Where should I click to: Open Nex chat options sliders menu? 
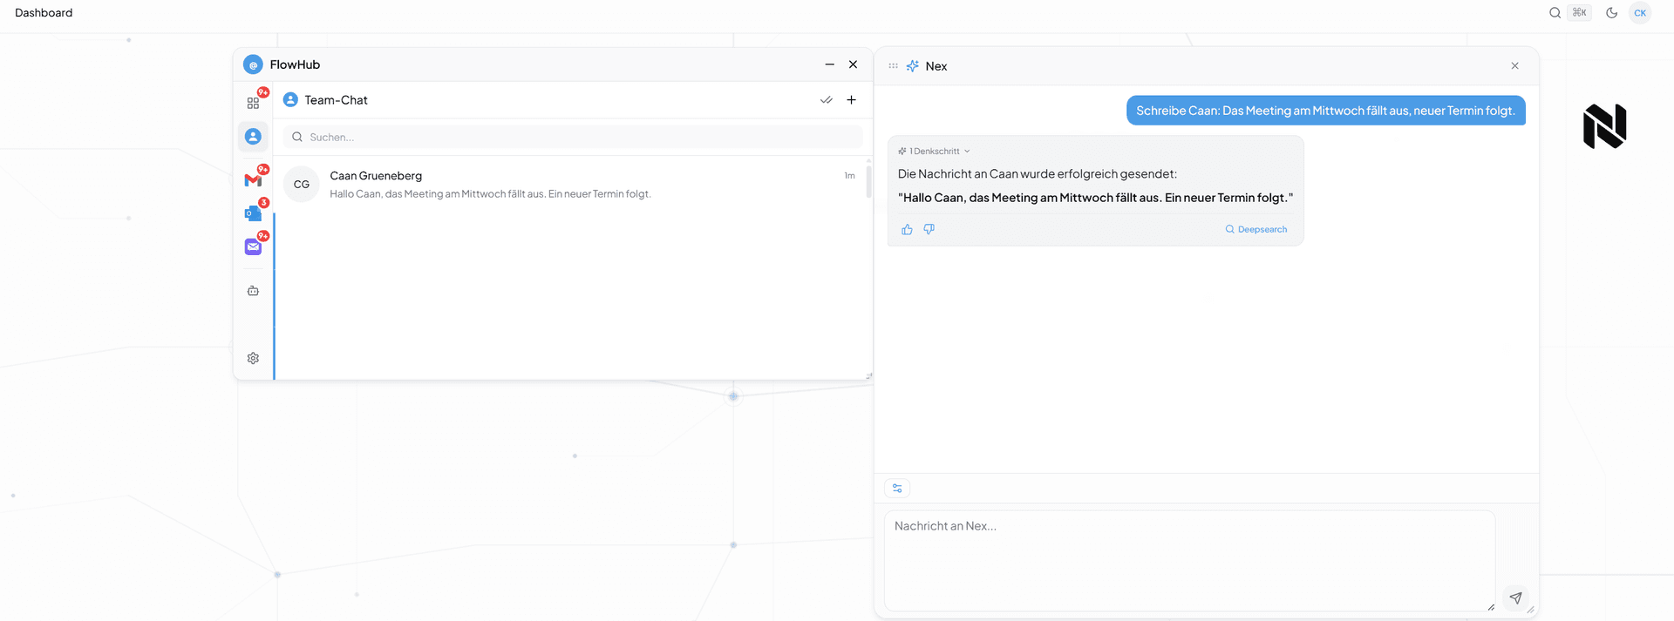pyautogui.click(x=897, y=489)
